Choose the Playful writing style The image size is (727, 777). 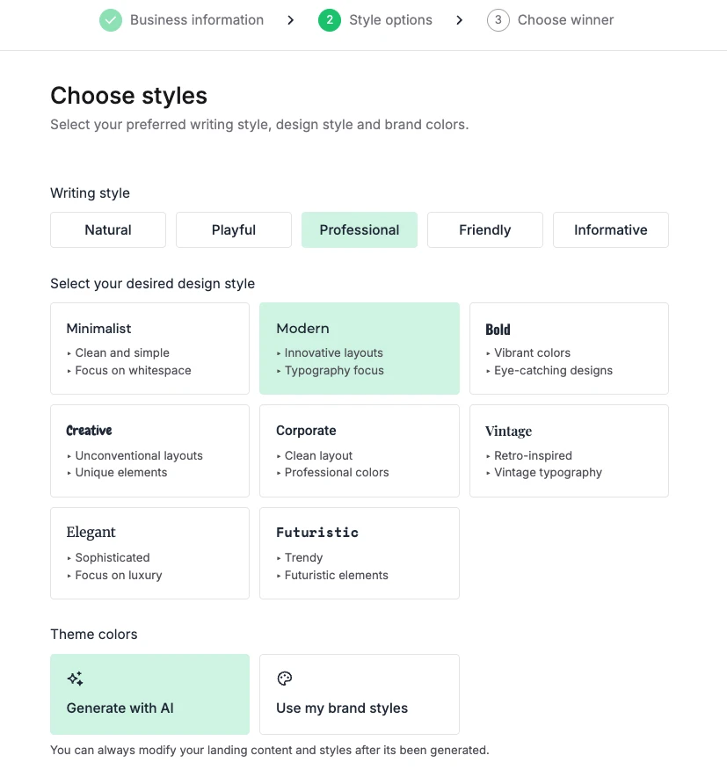coord(234,230)
